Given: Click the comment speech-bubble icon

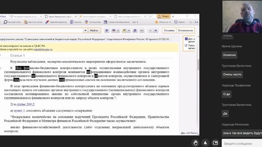Looking at the screenshot, I should (135, 31).
